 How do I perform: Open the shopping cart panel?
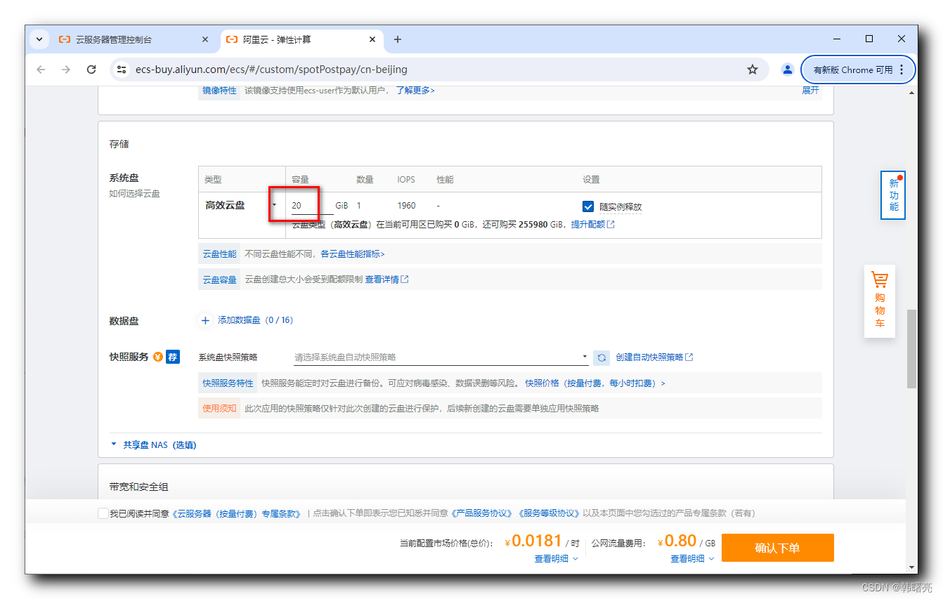click(x=880, y=301)
